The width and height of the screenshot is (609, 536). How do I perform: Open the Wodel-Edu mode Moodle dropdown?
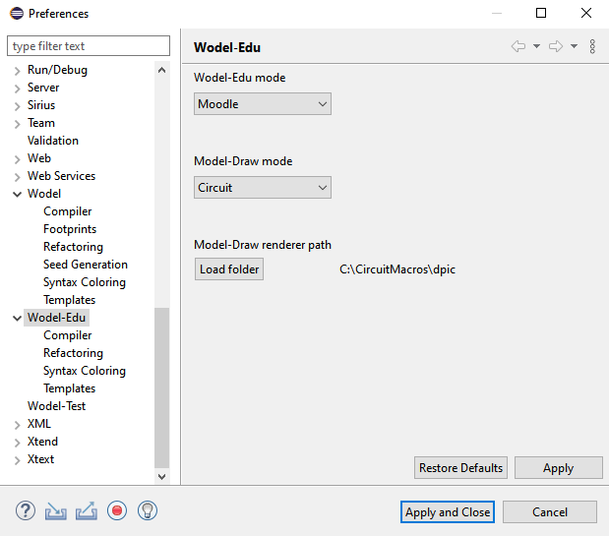coord(263,104)
